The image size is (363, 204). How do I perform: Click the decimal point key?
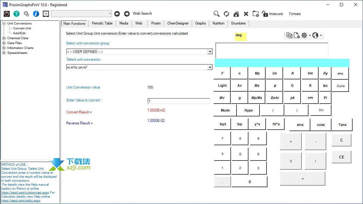(222, 182)
